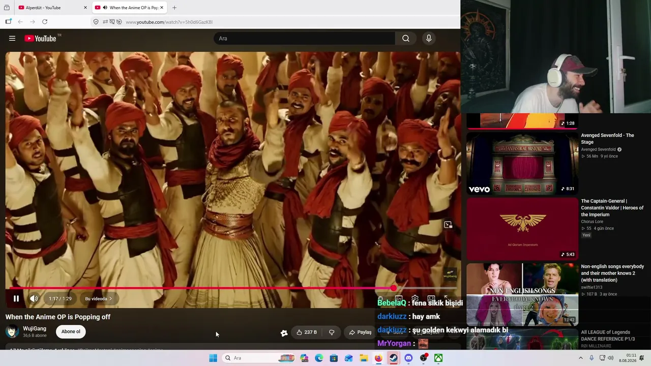The width and height of the screenshot is (651, 366).
Task: Open the tab list icon in the tab strip
Action: 7,8
